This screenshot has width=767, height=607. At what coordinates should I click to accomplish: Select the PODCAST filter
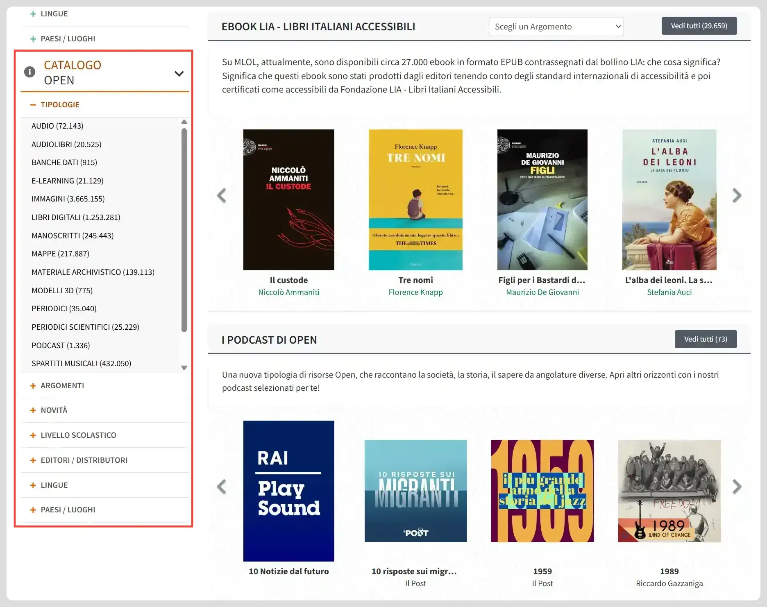pos(60,345)
